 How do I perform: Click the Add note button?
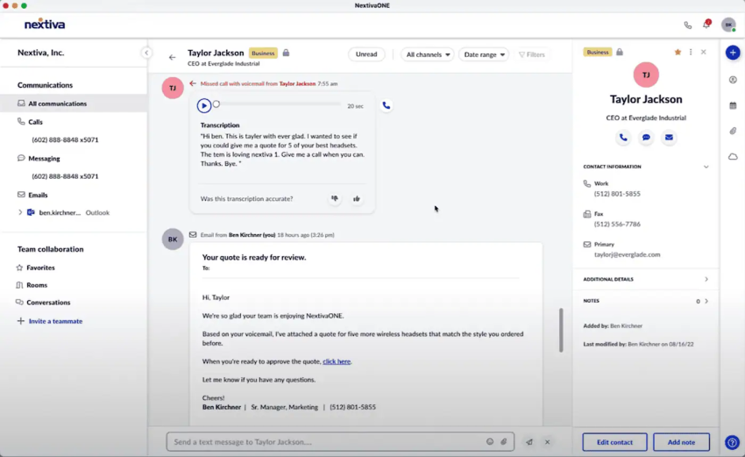[x=681, y=442]
